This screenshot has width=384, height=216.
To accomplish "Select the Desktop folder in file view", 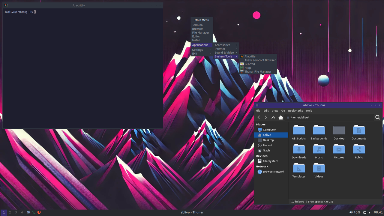I will pos(339,133).
